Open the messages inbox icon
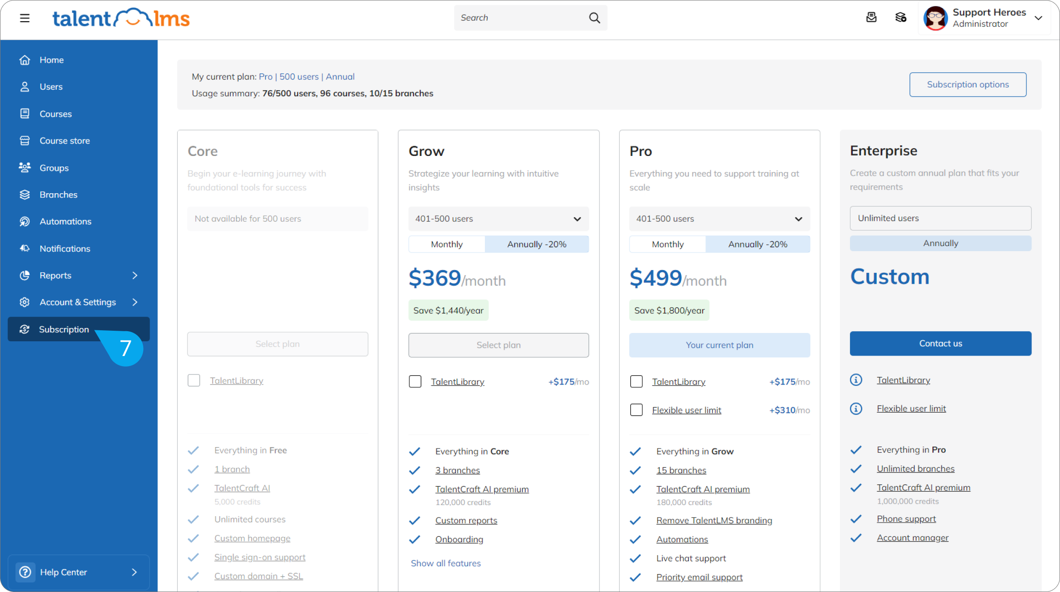1060x592 pixels. pyautogui.click(x=871, y=17)
